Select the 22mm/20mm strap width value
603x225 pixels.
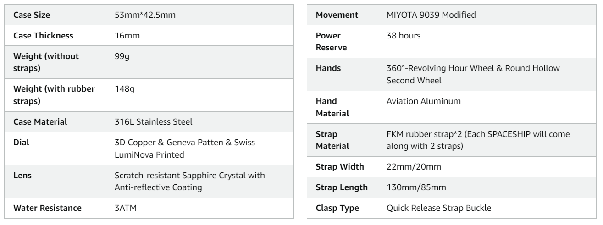(414, 167)
